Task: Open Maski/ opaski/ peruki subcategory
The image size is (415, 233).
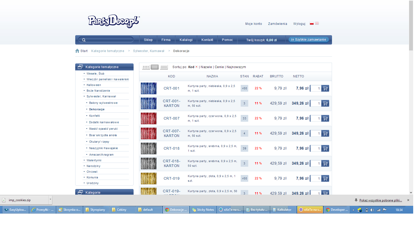Action: tap(103, 129)
